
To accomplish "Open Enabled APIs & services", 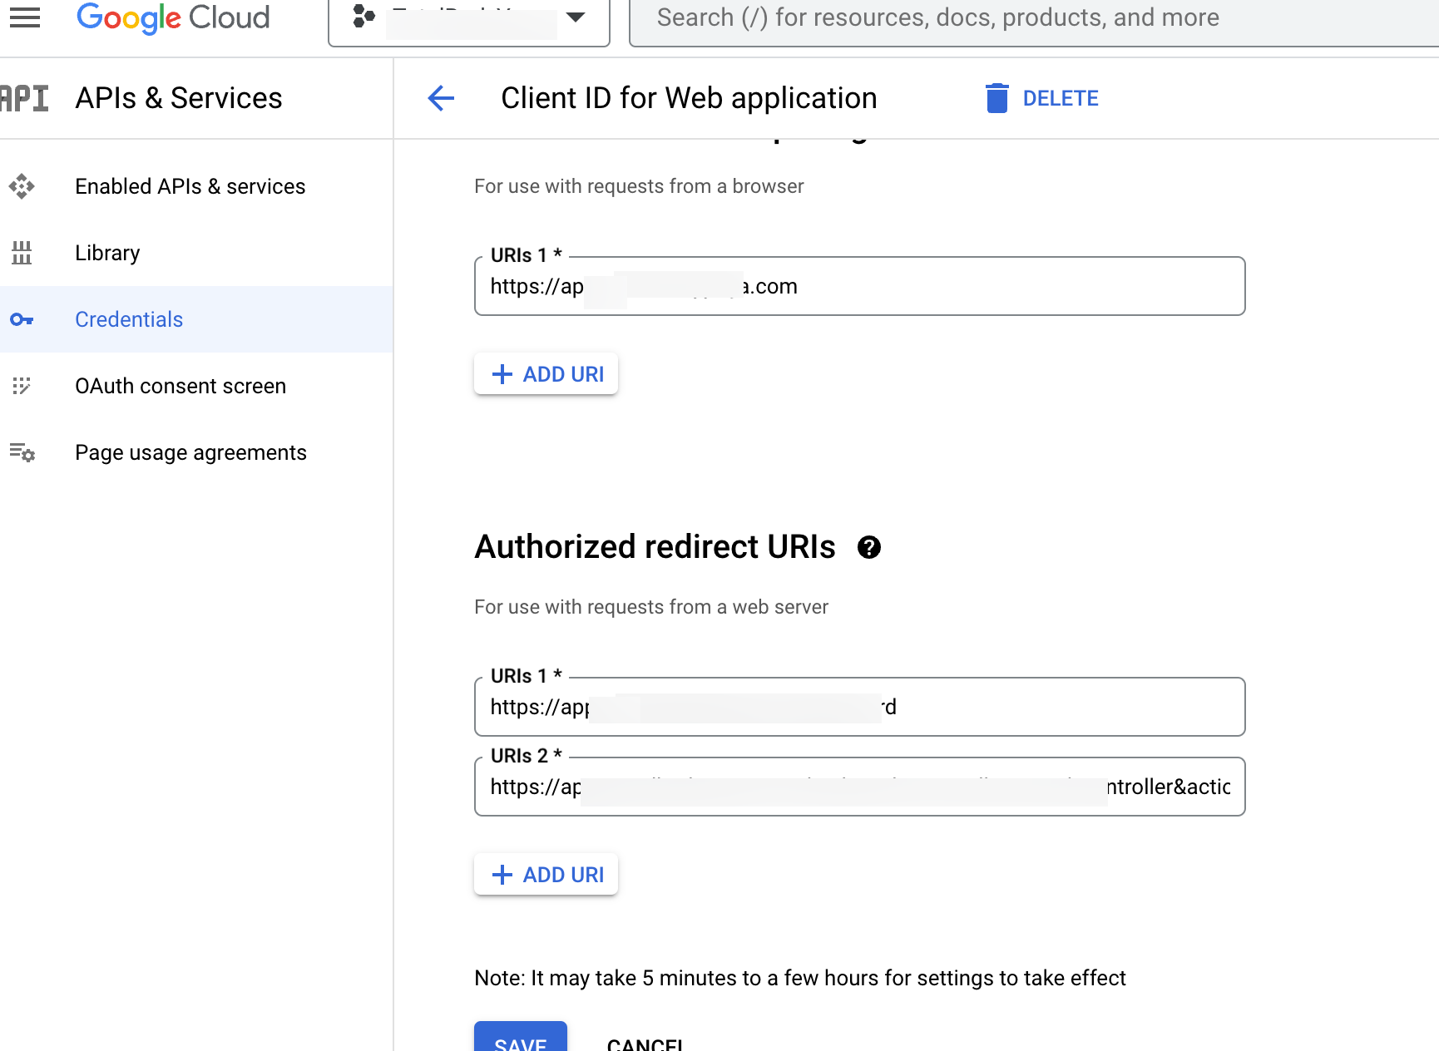I will 190,186.
